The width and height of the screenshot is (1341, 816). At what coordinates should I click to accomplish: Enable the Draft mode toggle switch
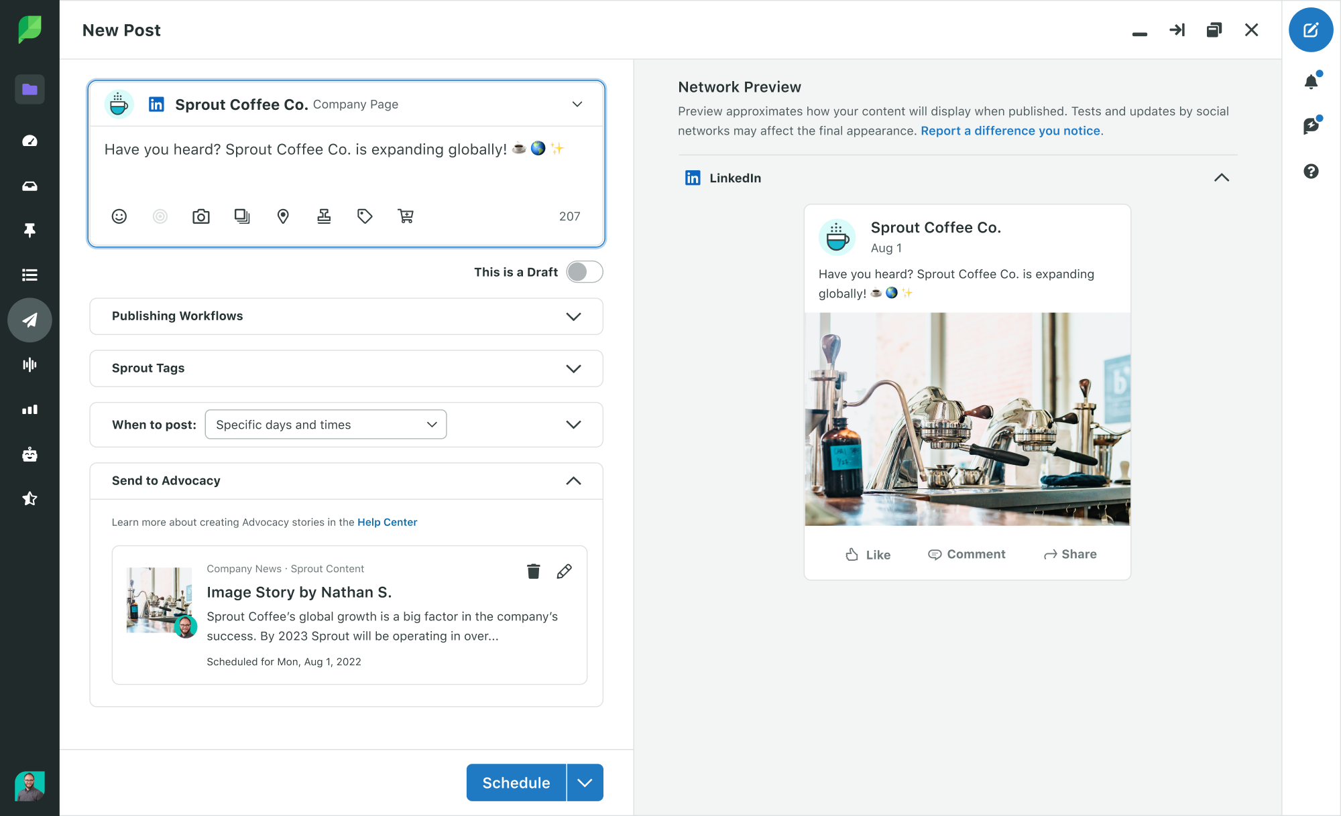[584, 272]
